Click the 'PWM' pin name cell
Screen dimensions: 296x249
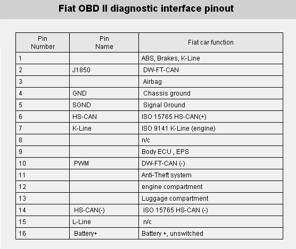[x=104, y=164]
